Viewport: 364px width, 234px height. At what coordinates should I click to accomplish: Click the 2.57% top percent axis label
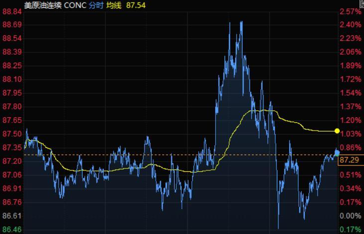pos(350,11)
